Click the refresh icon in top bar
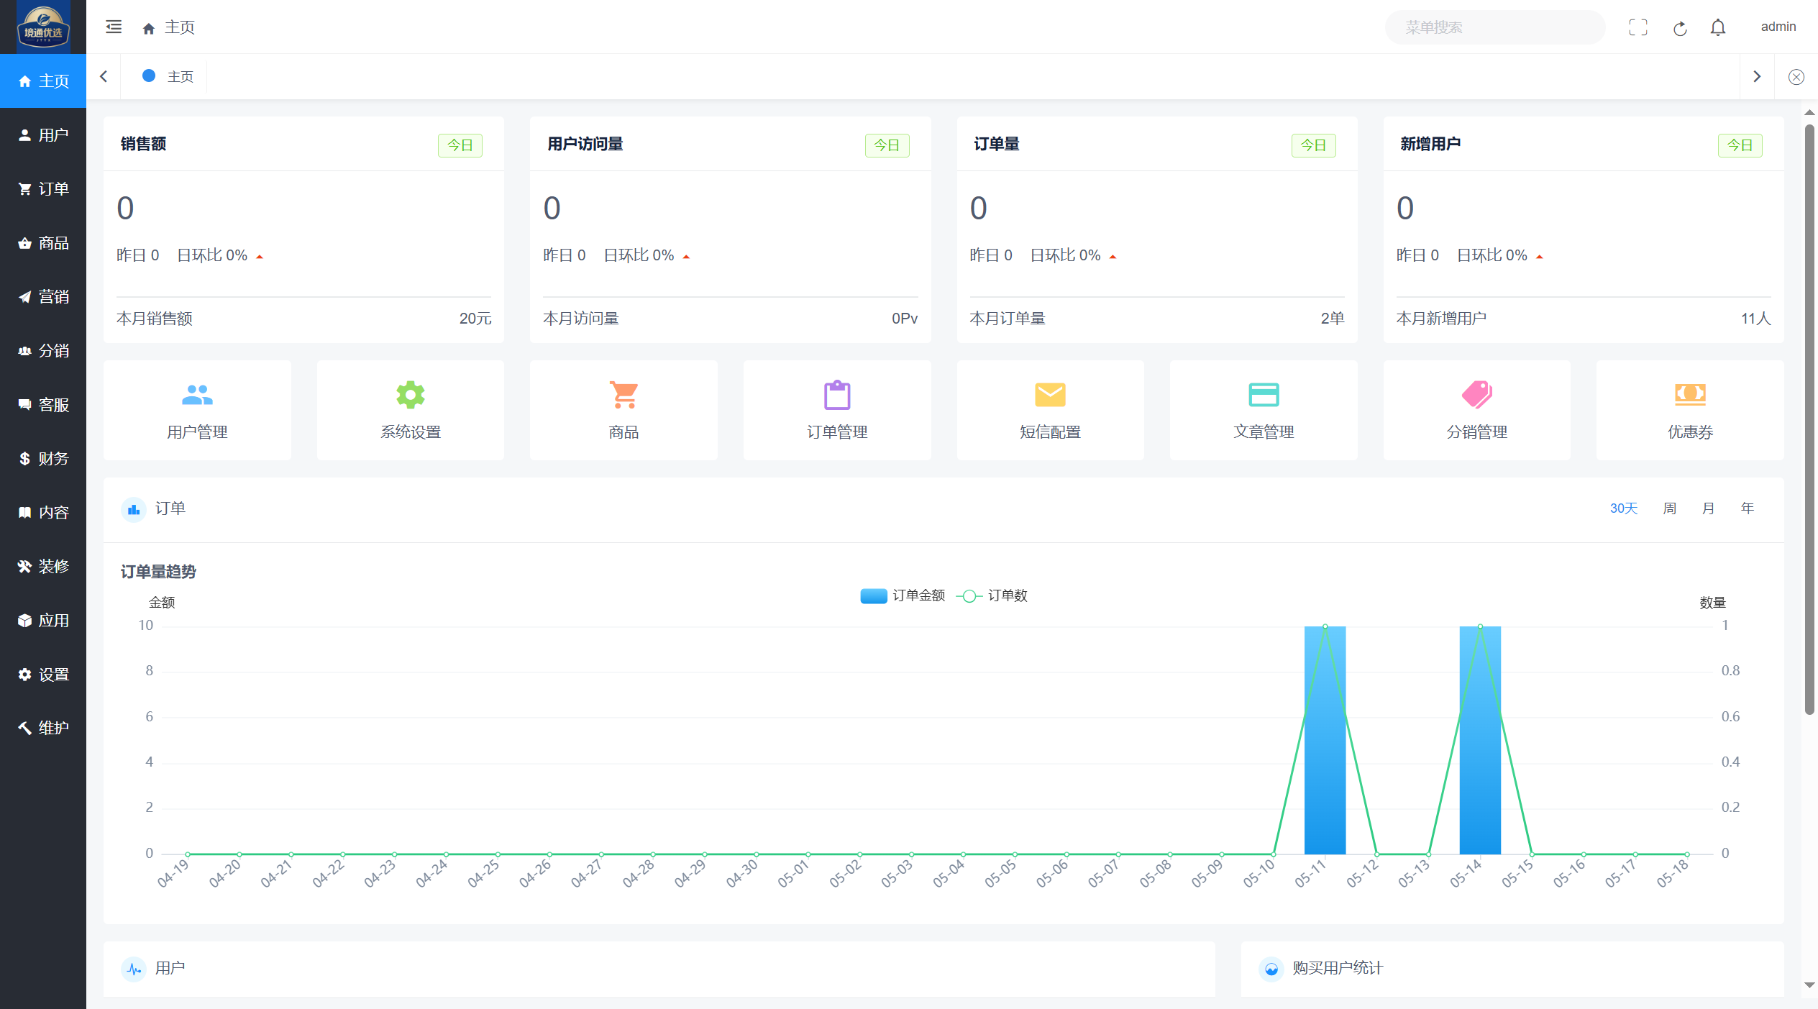 (1680, 28)
